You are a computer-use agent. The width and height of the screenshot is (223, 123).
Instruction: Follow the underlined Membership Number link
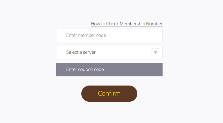click(x=127, y=24)
